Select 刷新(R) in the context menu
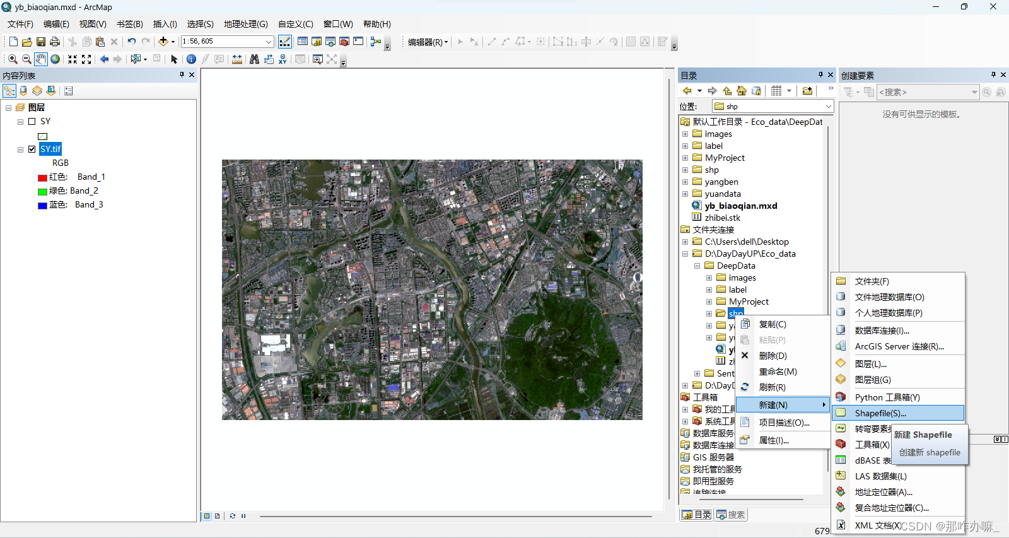This screenshot has width=1009, height=538. (783, 387)
